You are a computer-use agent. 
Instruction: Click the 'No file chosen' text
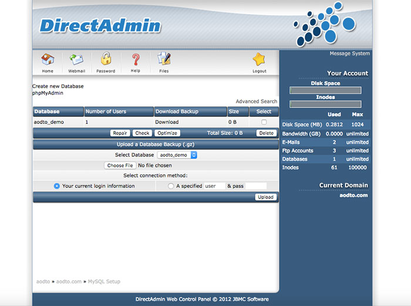(155, 166)
